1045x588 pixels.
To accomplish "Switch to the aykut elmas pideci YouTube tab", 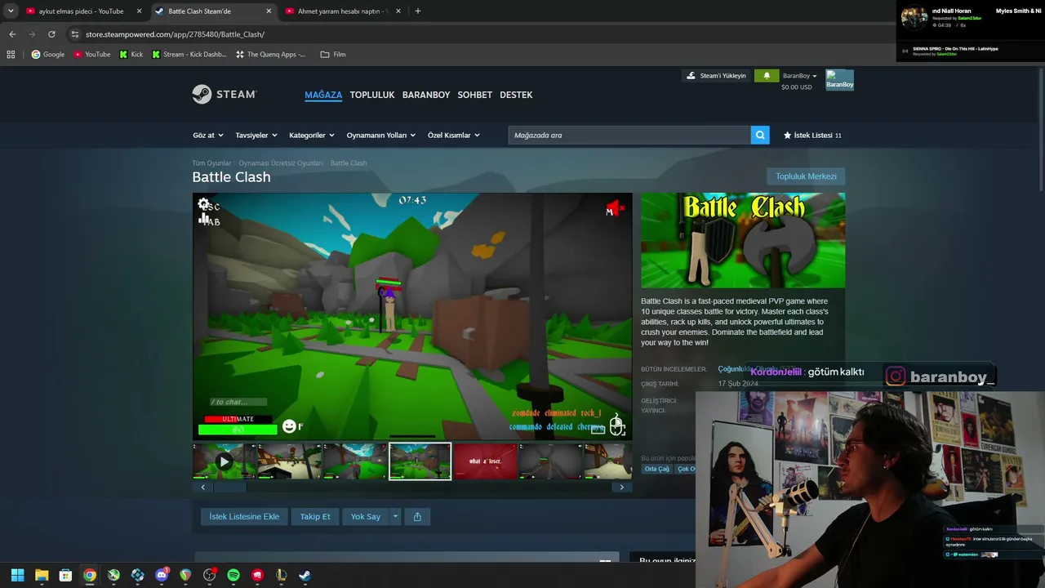I will click(x=84, y=11).
